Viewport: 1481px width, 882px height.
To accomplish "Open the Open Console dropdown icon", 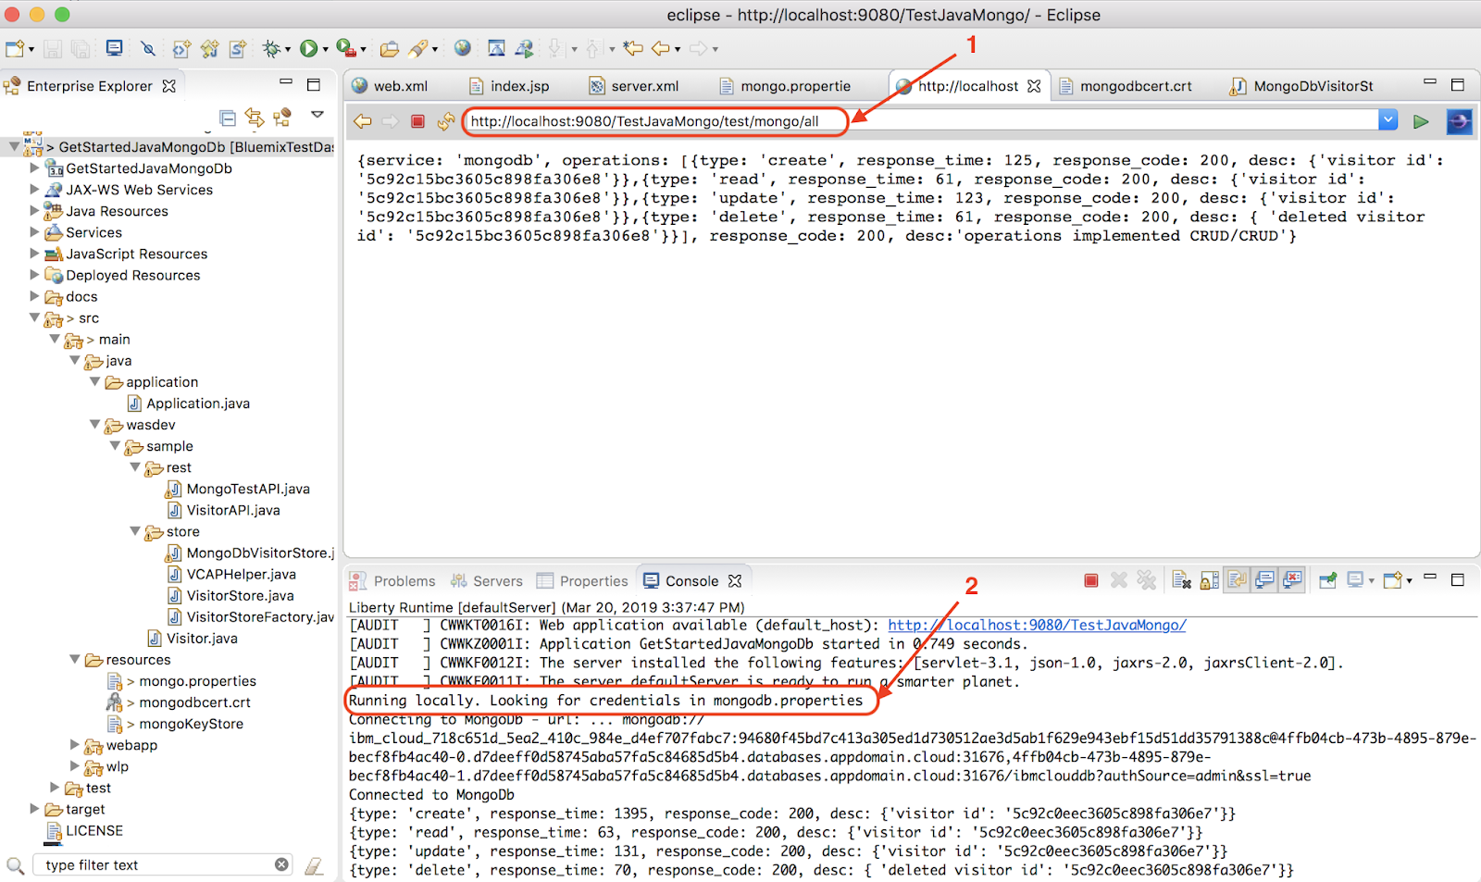I will pyautogui.click(x=1394, y=580).
